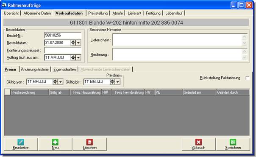
Task: Toggle the Rückstellung Fakturierung checkbox
Action: tap(248, 78)
